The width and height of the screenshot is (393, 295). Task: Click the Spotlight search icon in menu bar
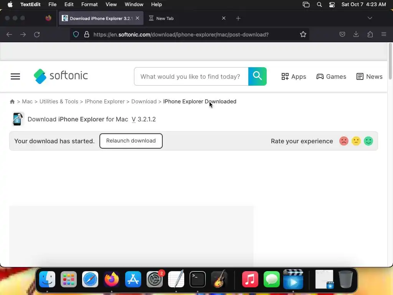click(319, 5)
